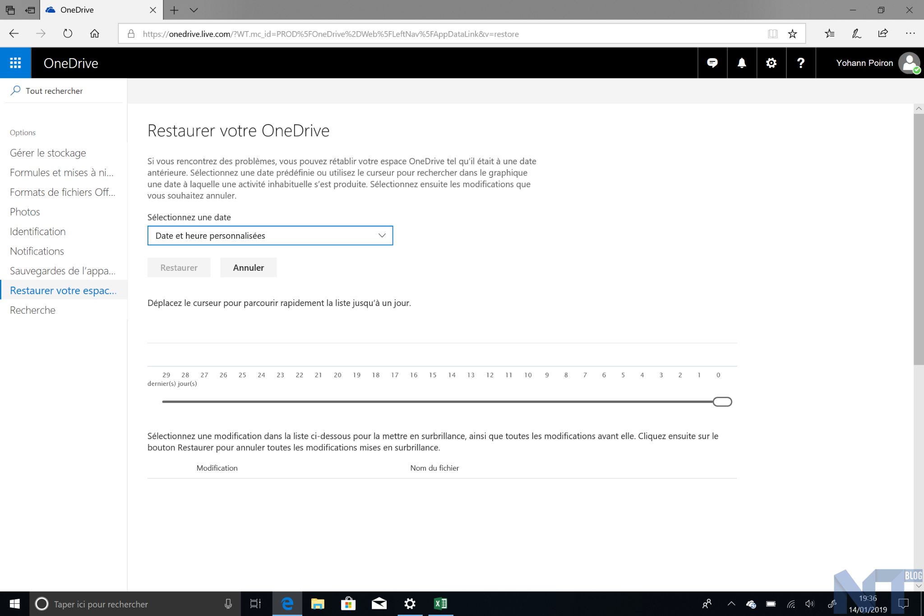This screenshot has height=616, width=924.
Task: Click Edge share page icon
Action: 883,33
